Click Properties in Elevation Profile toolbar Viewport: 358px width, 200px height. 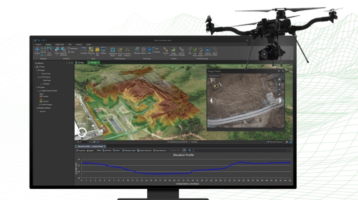click(81, 150)
